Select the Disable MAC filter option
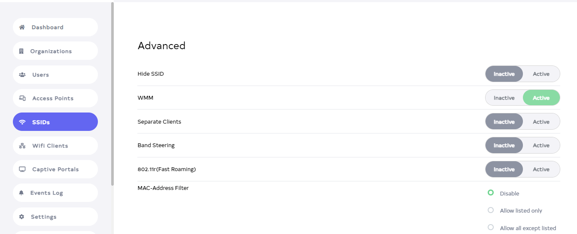Image resolution: width=577 pixels, height=234 pixels. tap(491, 193)
